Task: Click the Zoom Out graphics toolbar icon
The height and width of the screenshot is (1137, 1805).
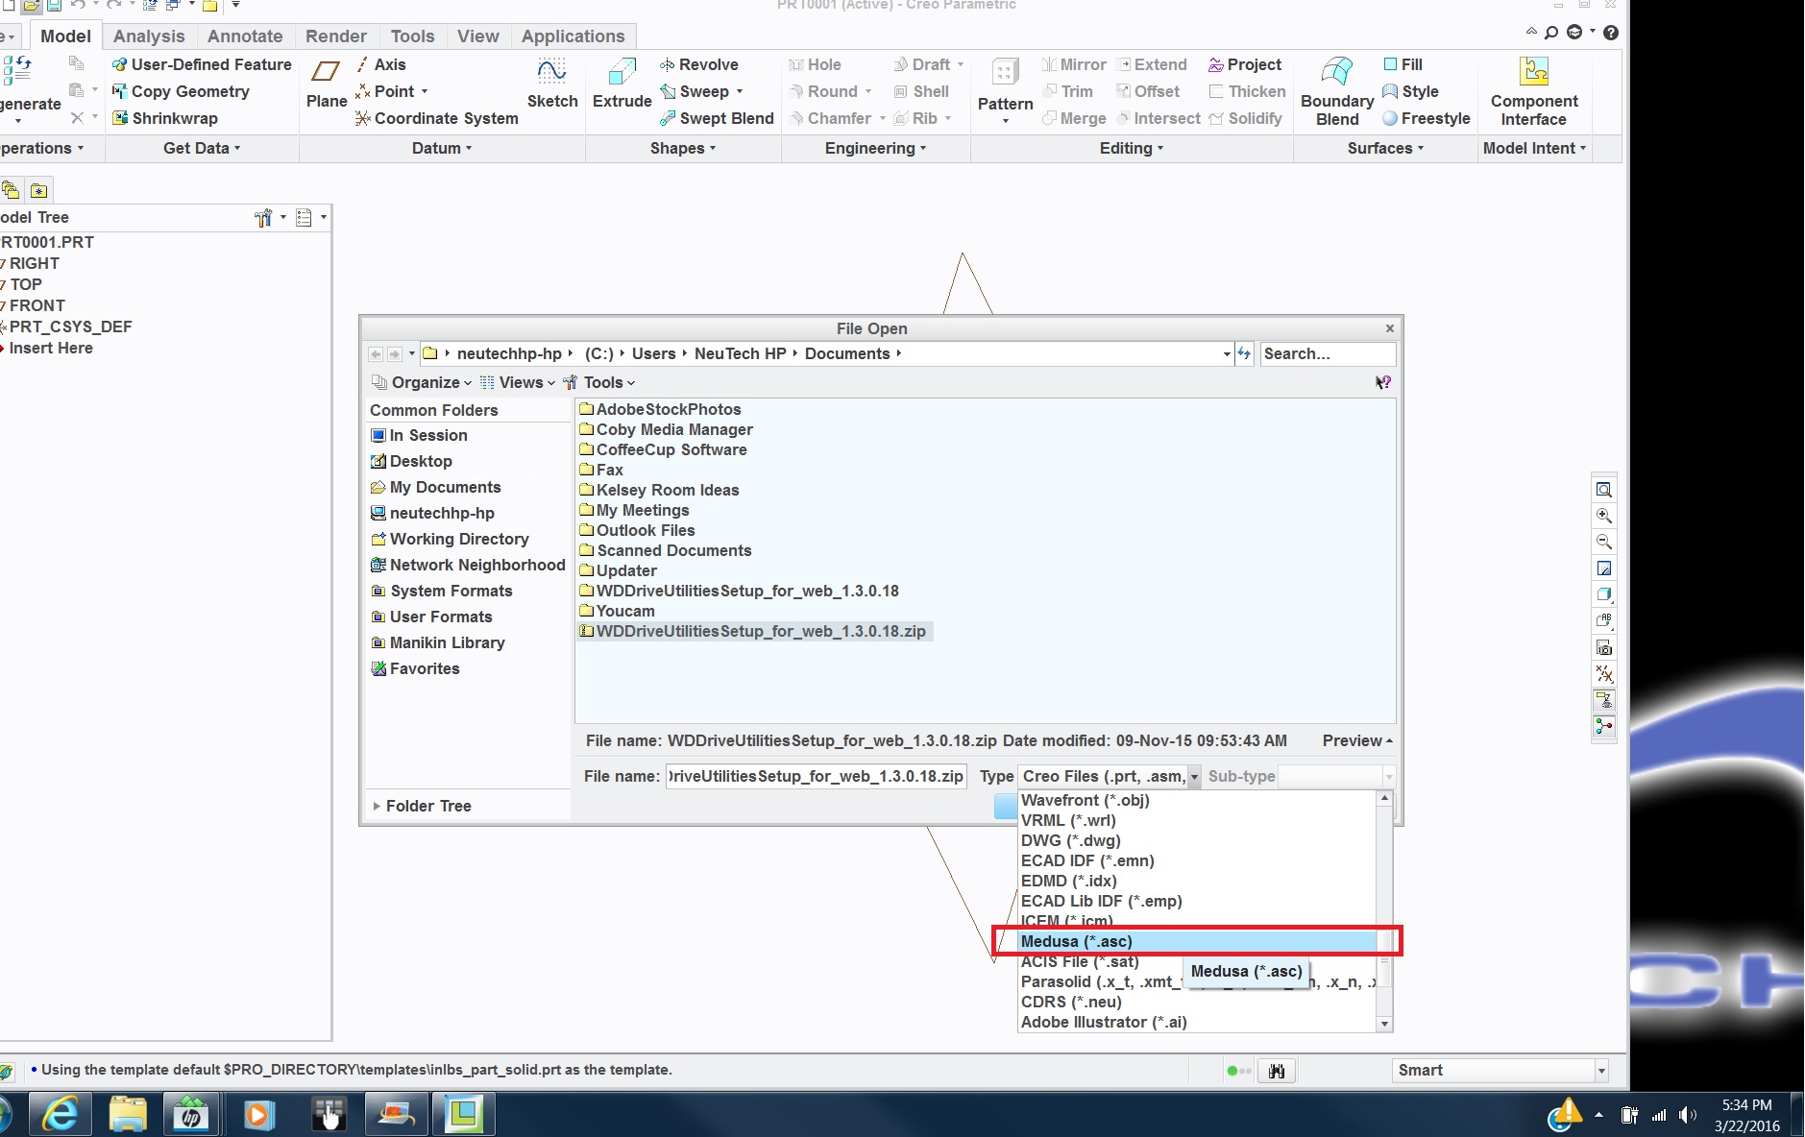Action: click(x=1603, y=542)
